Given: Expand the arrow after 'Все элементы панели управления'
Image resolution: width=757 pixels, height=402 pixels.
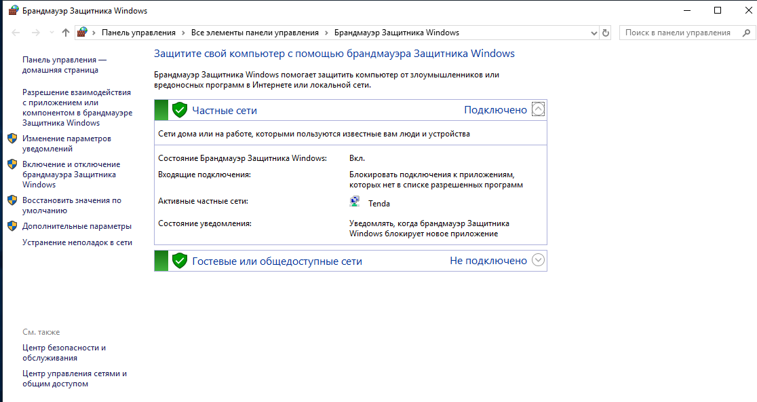Looking at the screenshot, I should [326, 33].
